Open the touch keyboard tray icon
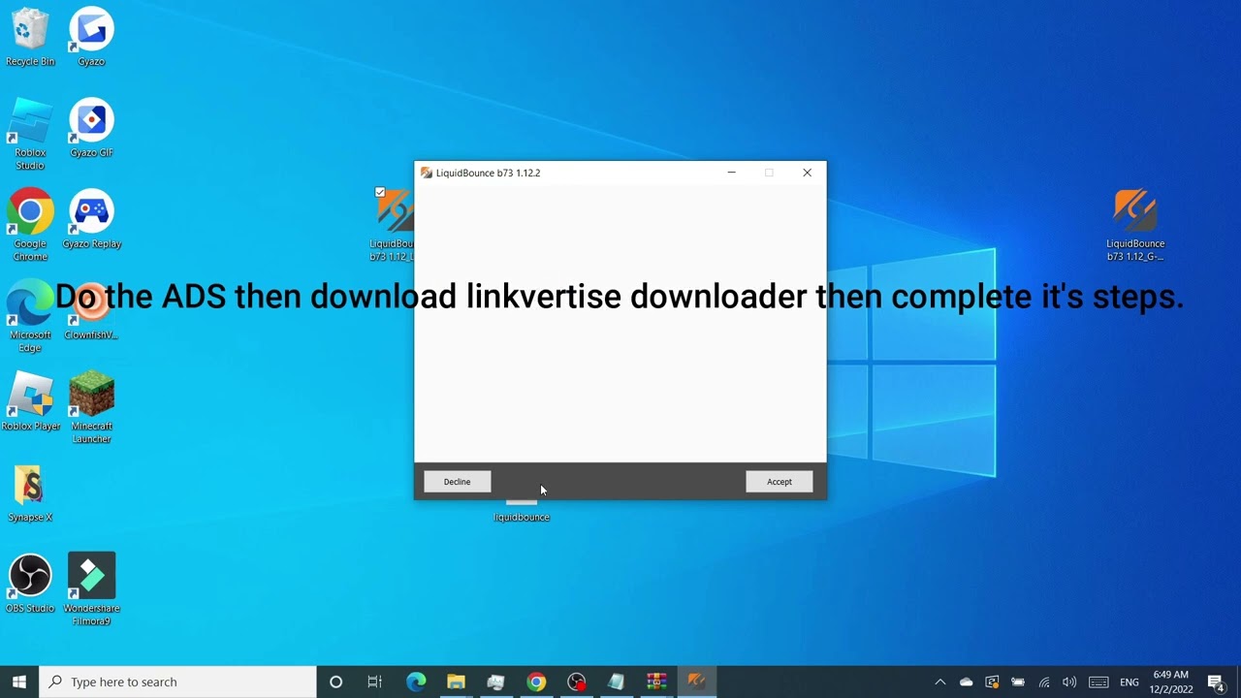This screenshot has width=1241, height=698. click(x=1098, y=682)
